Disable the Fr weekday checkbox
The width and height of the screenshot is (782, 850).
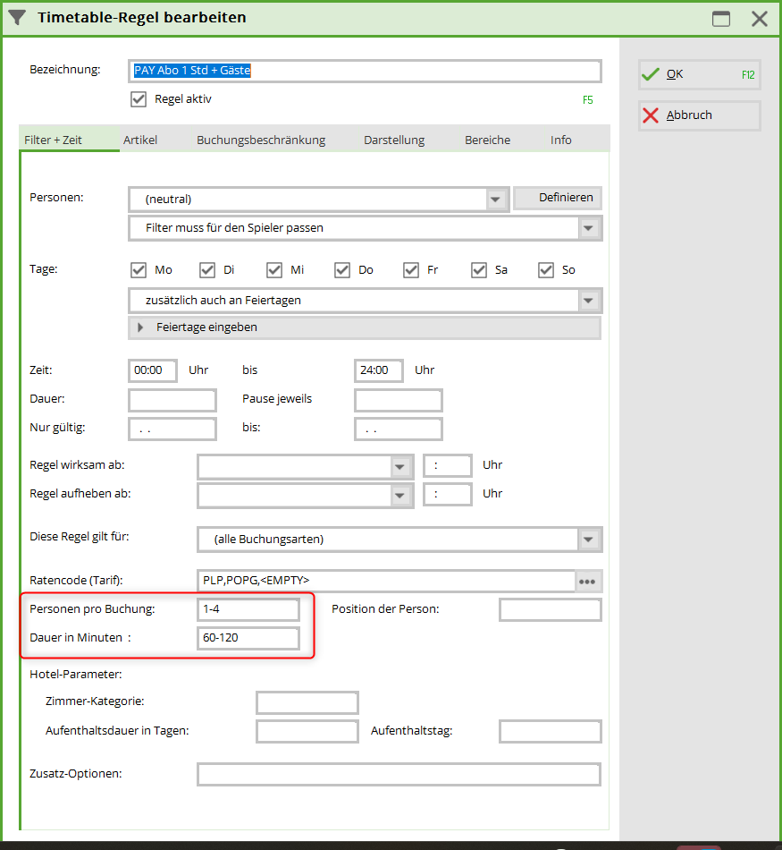pyautogui.click(x=411, y=270)
